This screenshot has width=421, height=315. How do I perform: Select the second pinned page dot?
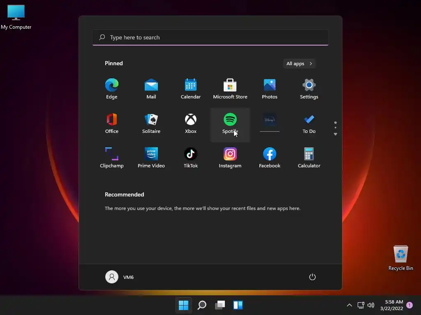coord(335,128)
